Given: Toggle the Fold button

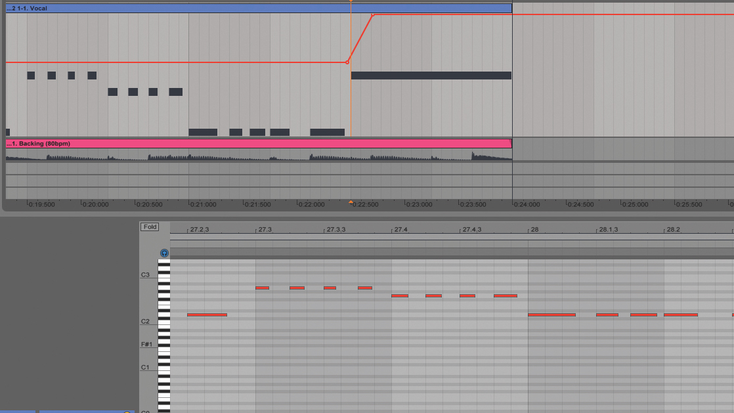Looking at the screenshot, I should click(150, 227).
